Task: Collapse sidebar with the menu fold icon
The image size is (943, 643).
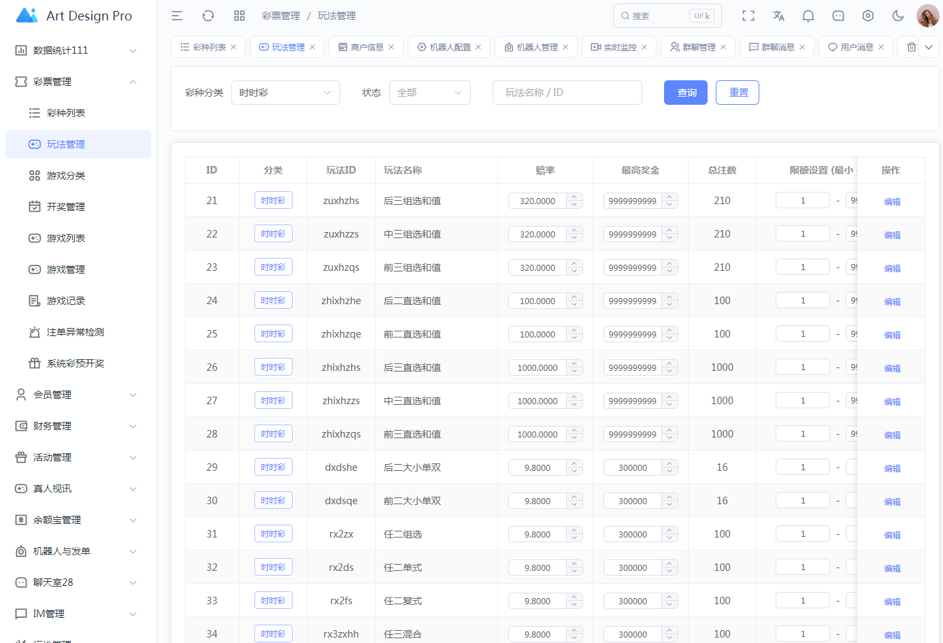Action: [177, 16]
